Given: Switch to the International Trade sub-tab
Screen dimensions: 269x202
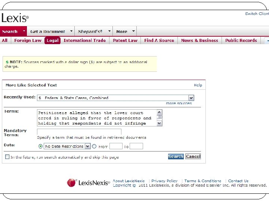Looking at the screenshot, I should pyautogui.click(x=84, y=40).
